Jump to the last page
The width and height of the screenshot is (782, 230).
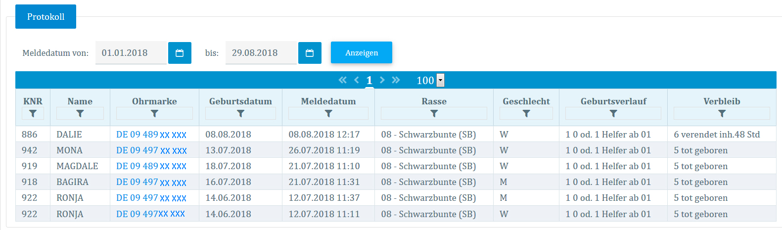tap(396, 80)
